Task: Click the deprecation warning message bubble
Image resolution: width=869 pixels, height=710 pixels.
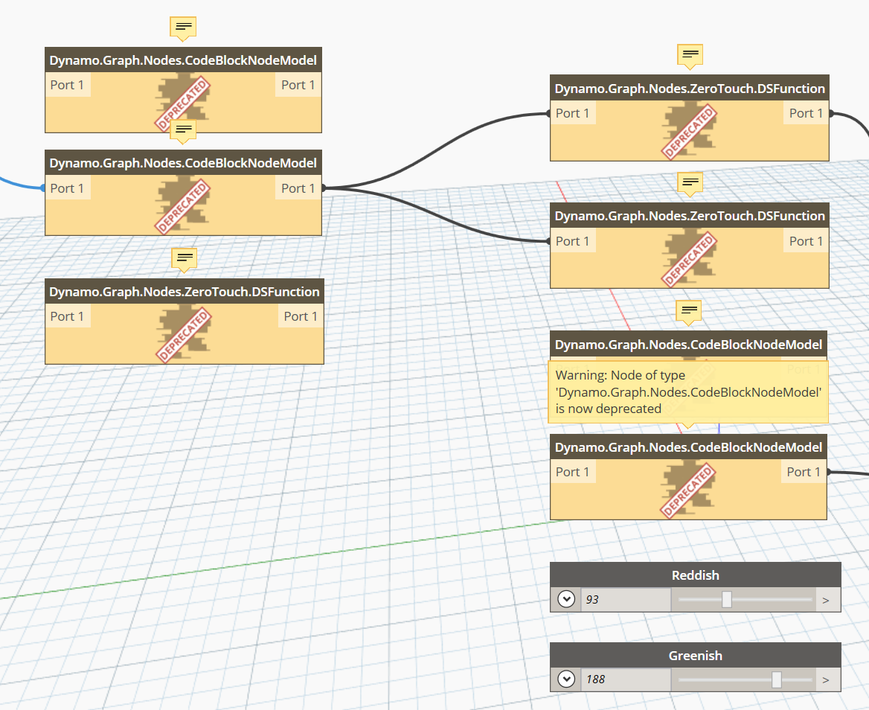Action: point(687,391)
